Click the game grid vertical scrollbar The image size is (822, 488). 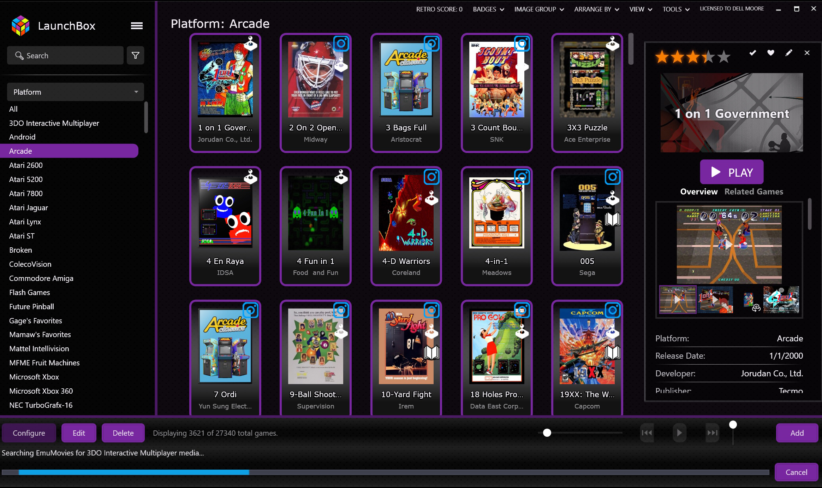click(x=631, y=49)
